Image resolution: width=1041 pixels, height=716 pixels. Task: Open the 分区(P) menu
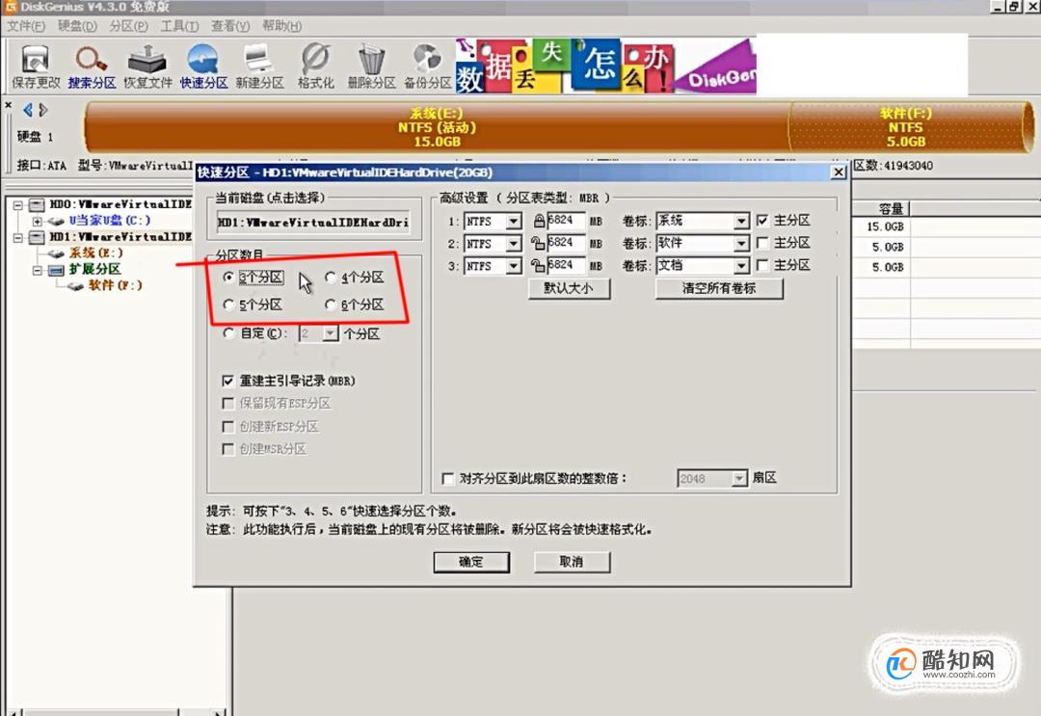click(129, 26)
